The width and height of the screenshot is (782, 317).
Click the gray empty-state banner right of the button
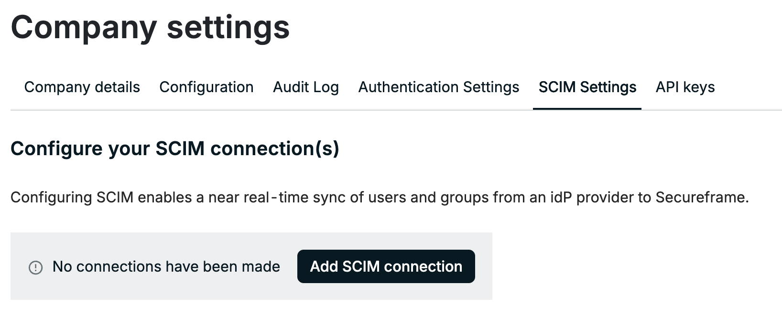484,266
